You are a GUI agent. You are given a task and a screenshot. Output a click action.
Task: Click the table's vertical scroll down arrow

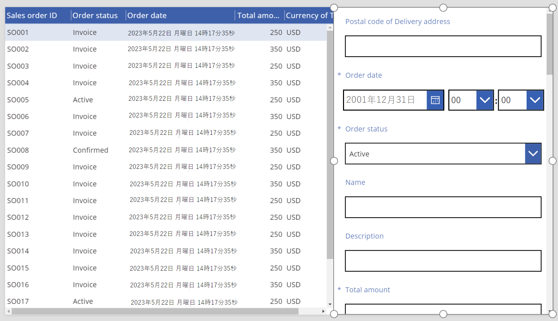(330, 304)
